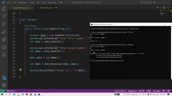
Task: Open the Windows notification center
Action: (169, 94)
